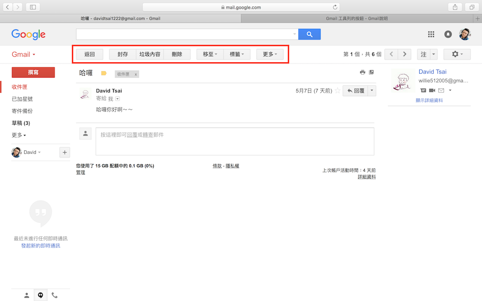Open the 移至 move to menu
This screenshot has height=301, width=482.
210,54
